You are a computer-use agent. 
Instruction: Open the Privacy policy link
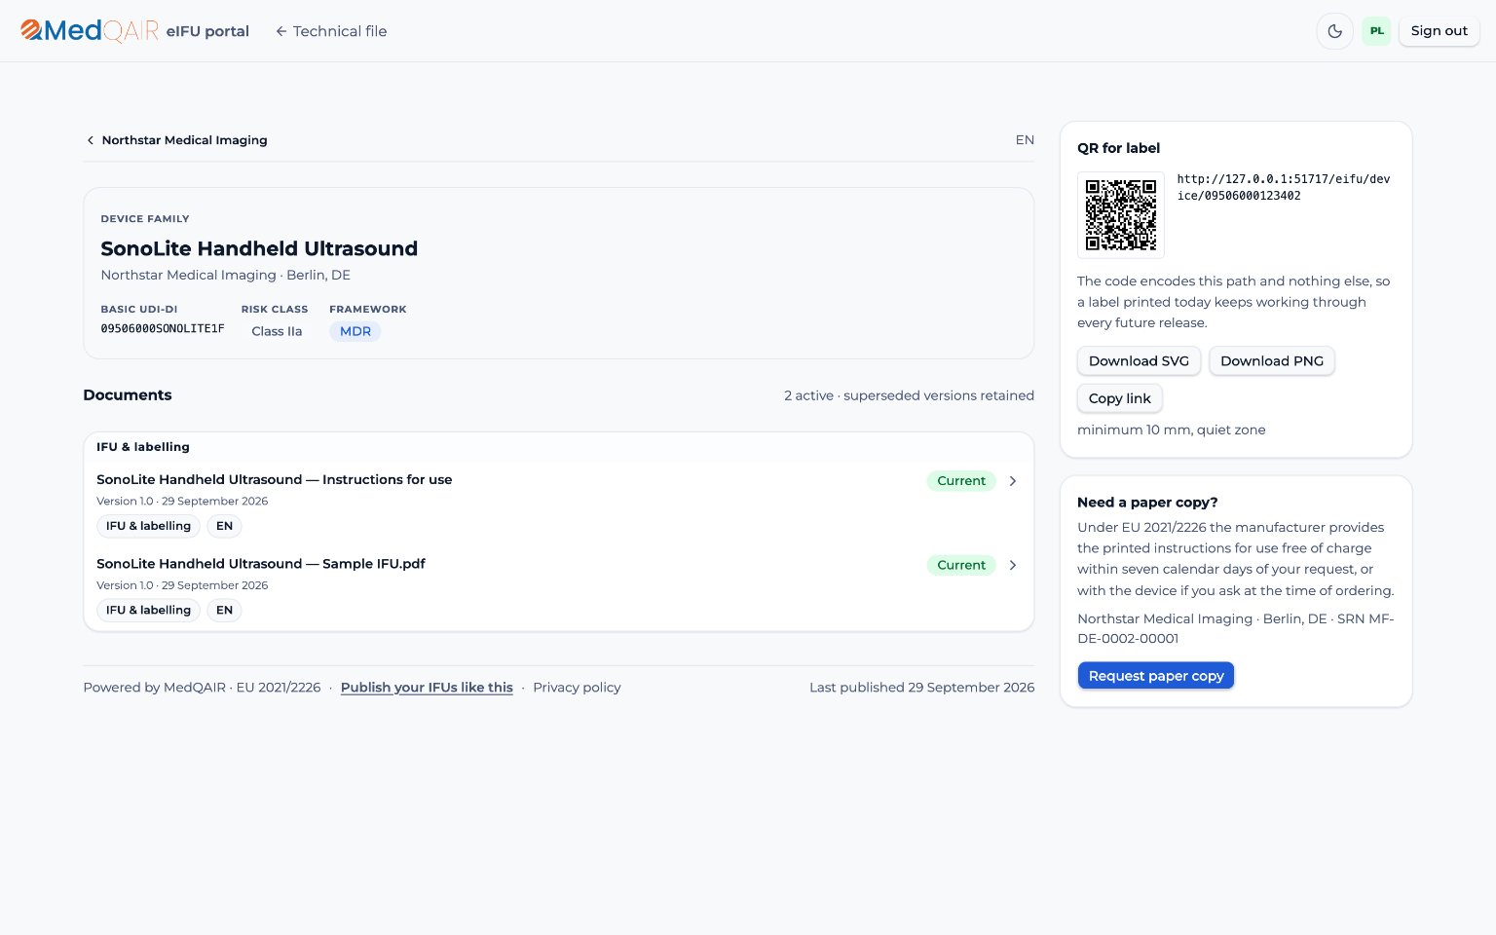pyautogui.click(x=577, y=688)
